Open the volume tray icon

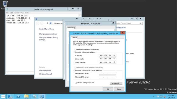tap(165, 97)
